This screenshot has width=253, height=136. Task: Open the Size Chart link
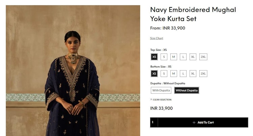(157, 38)
